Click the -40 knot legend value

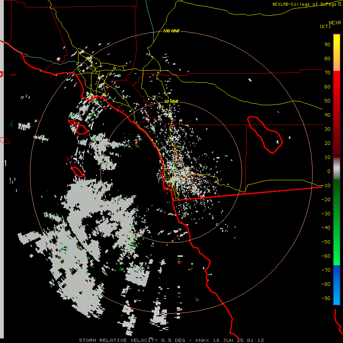(326, 228)
